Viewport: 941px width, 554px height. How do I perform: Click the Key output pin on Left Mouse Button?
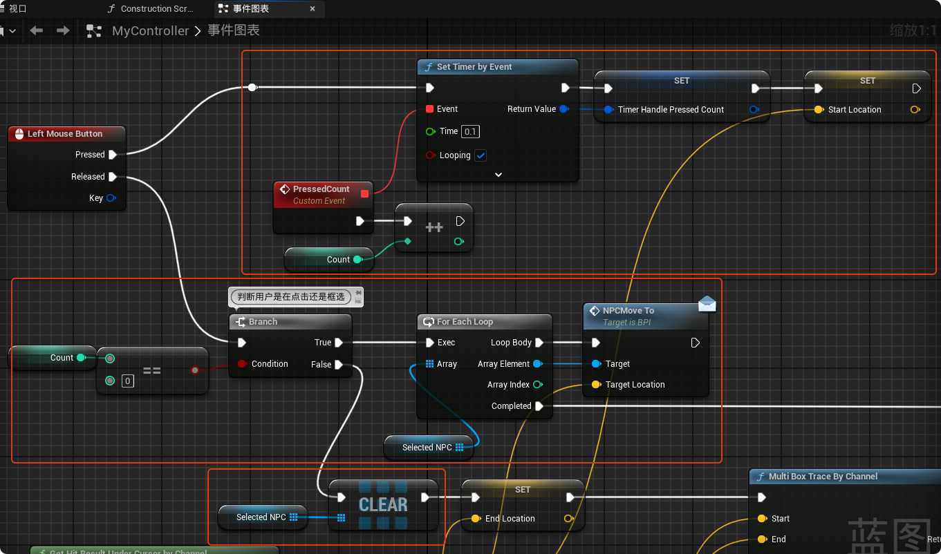coord(111,198)
